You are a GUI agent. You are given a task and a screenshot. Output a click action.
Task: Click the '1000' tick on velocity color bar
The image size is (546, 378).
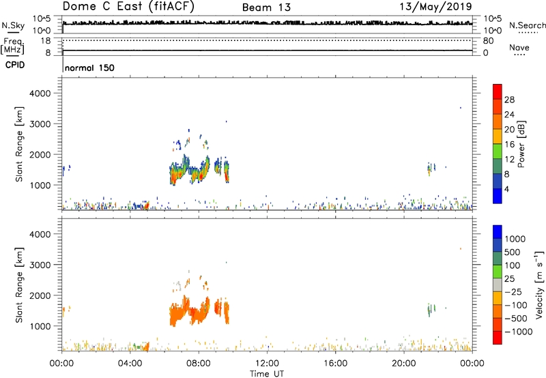tap(515, 239)
